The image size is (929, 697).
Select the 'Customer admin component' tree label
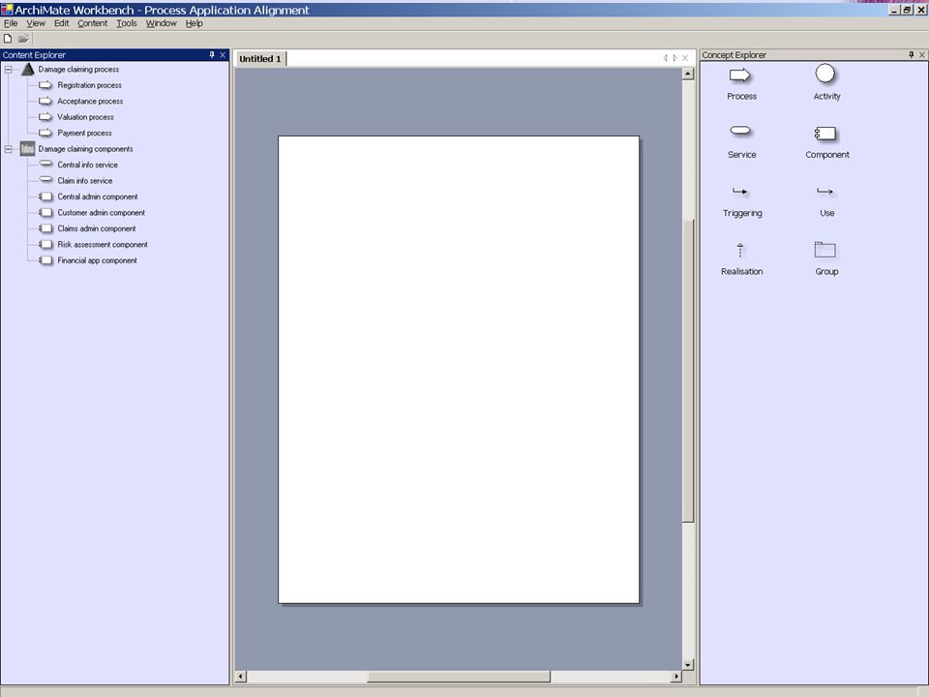[x=102, y=213]
